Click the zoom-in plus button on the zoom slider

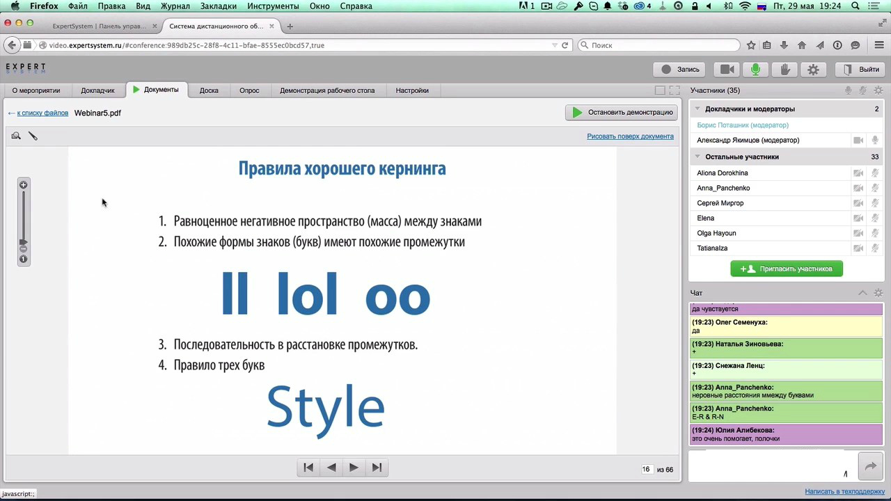[23, 185]
